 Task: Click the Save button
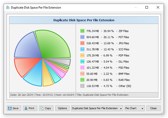14,108
